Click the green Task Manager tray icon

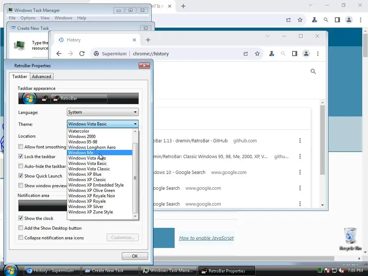pyautogui.click(x=319, y=271)
